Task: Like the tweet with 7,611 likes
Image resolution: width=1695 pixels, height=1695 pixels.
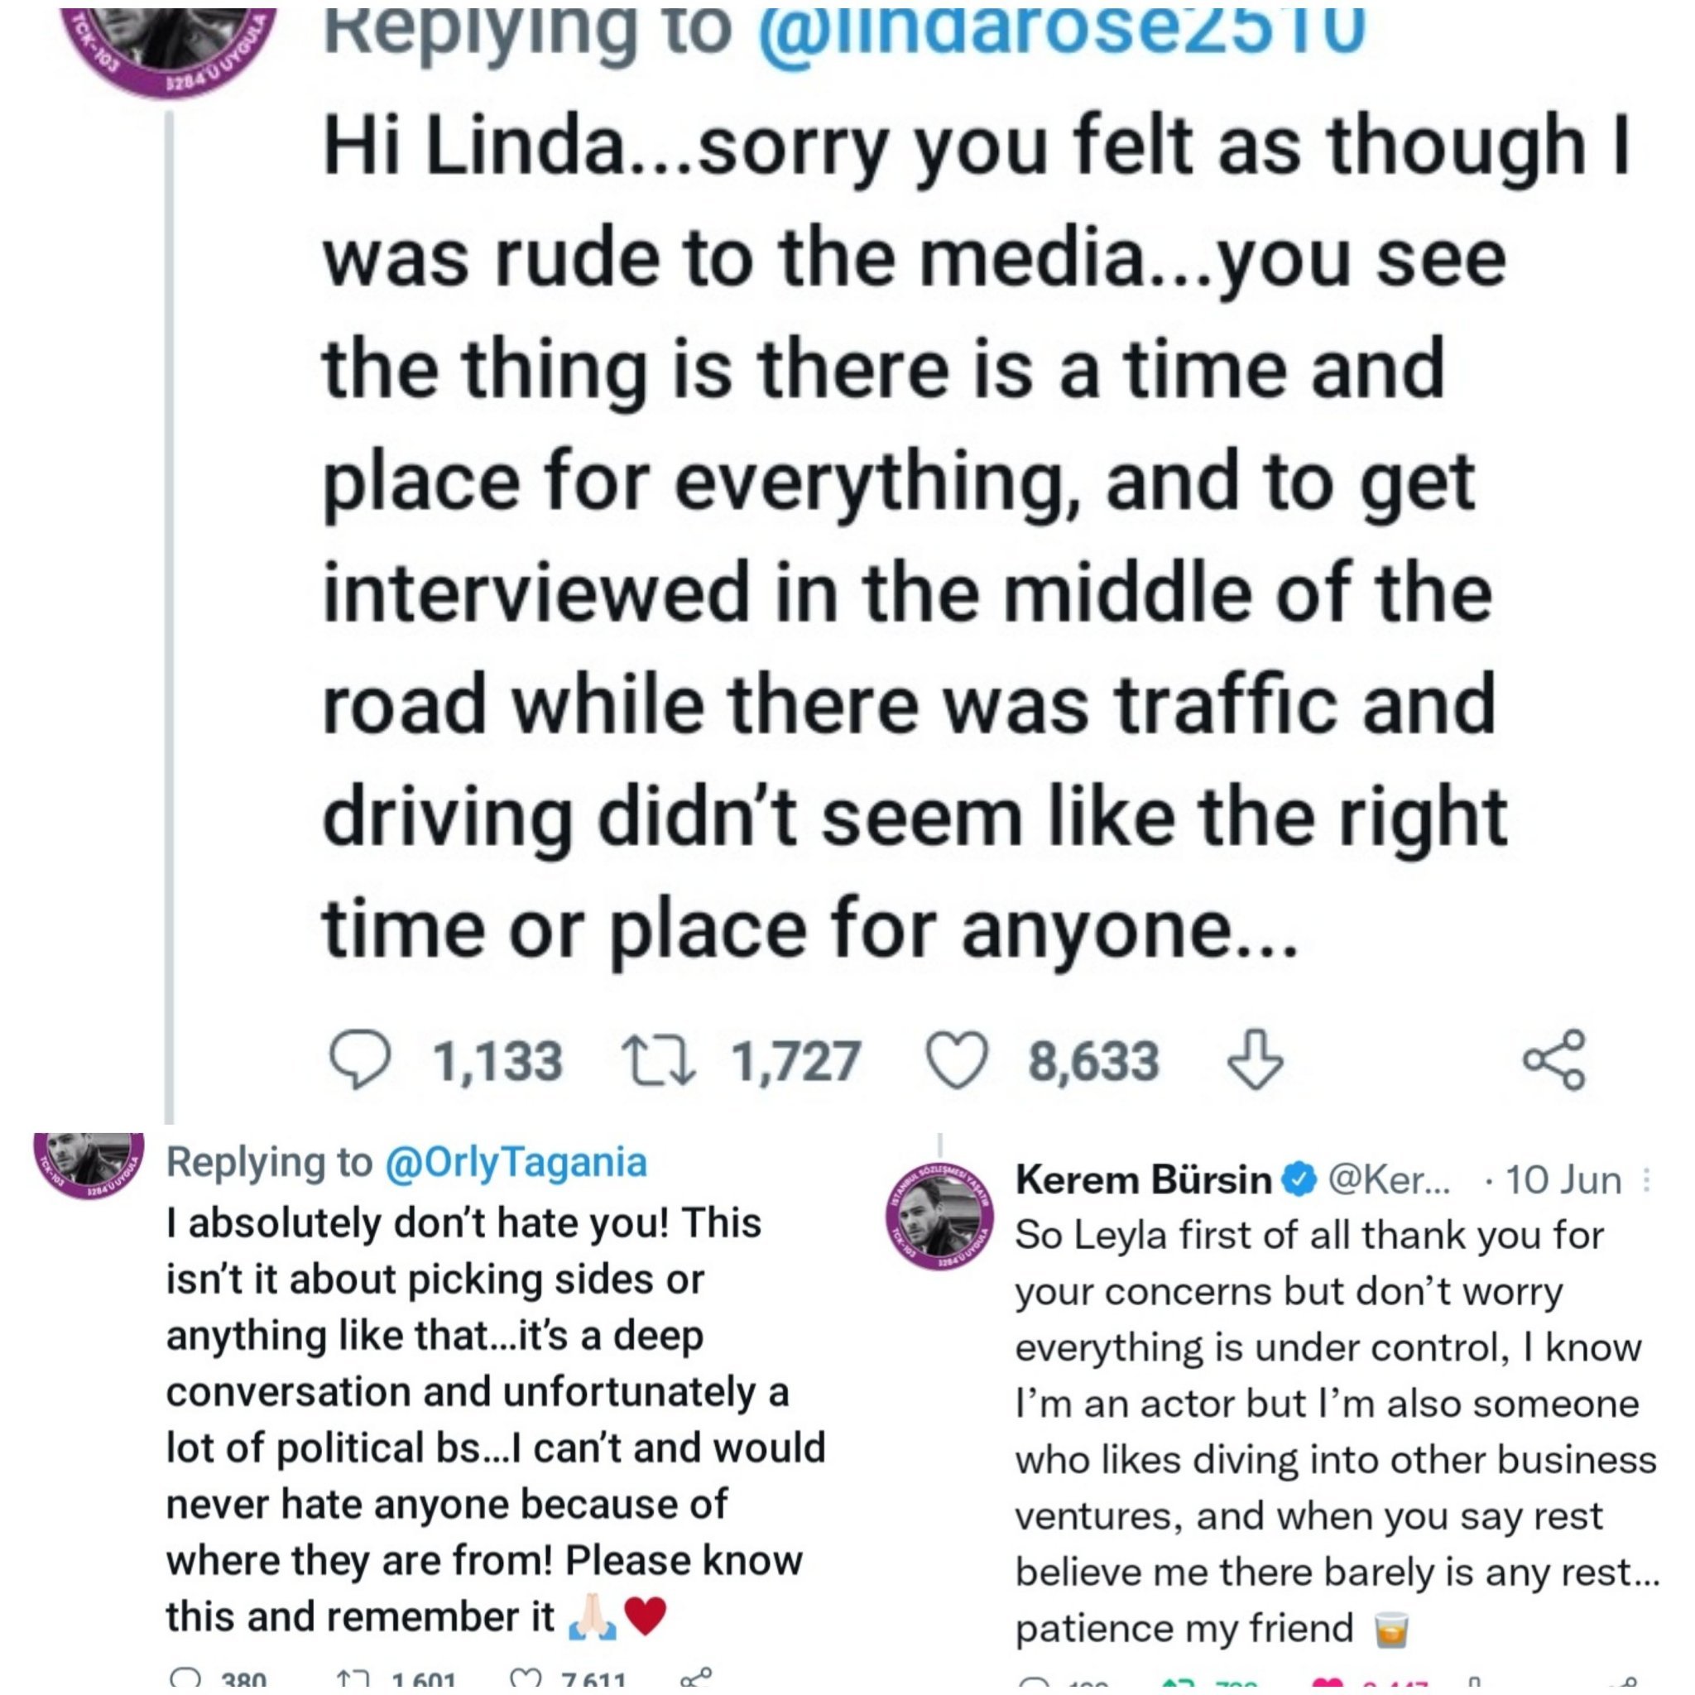Action: [x=525, y=1682]
